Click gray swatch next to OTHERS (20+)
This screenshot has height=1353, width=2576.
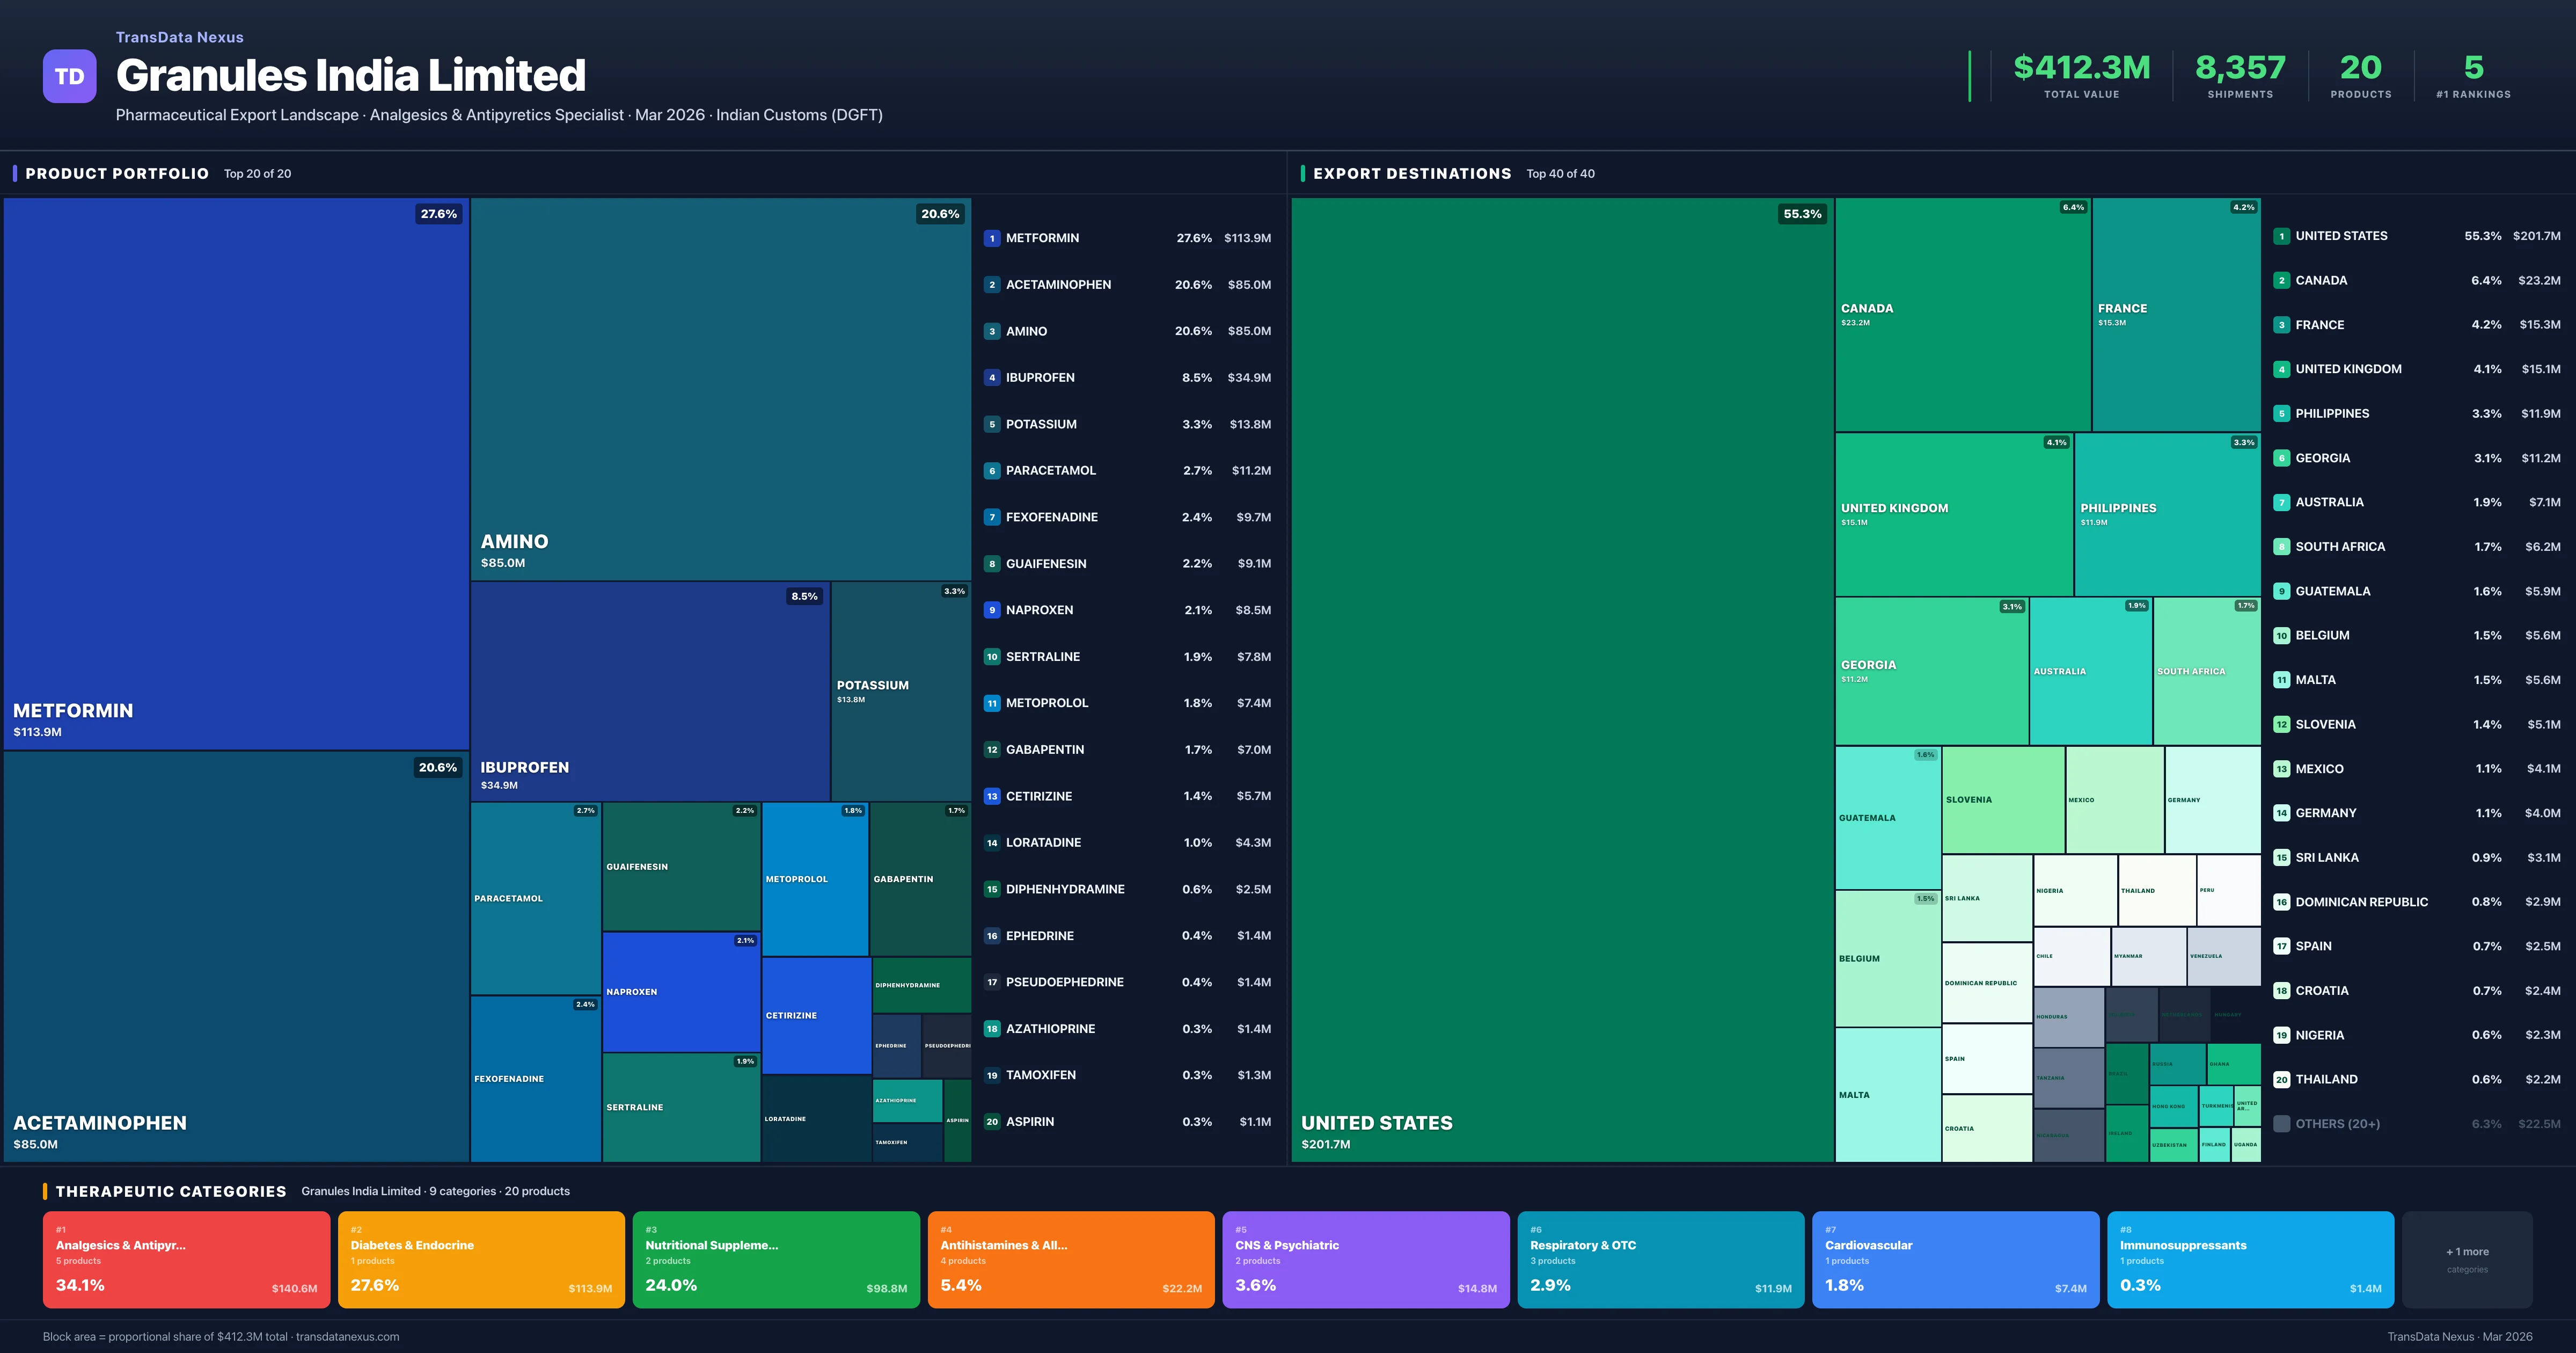(2281, 1124)
